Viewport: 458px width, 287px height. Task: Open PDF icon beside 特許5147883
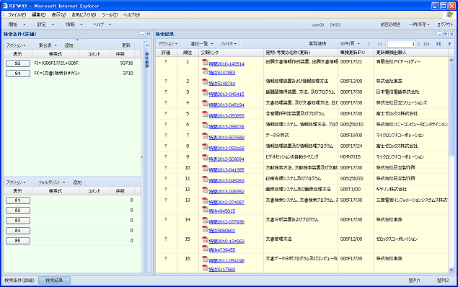click(205, 71)
